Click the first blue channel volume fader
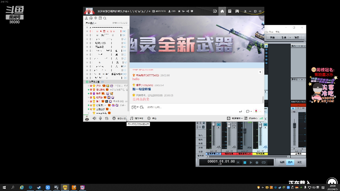 pos(214,124)
